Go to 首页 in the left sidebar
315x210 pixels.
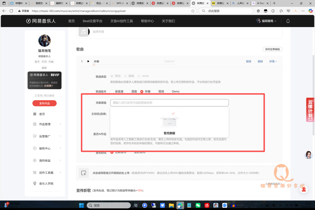[42, 114]
